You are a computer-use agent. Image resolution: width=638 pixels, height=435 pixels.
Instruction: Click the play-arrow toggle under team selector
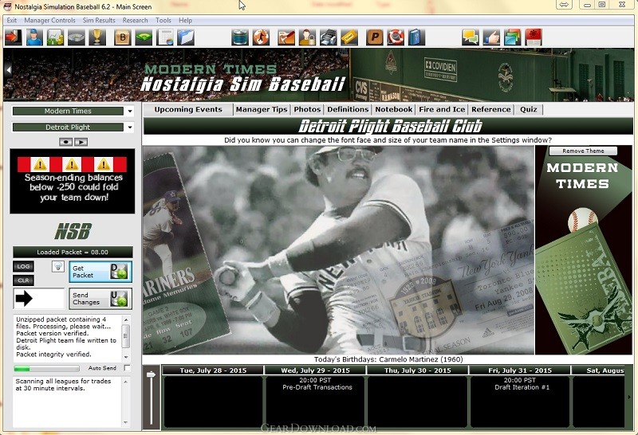pos(81,142)
